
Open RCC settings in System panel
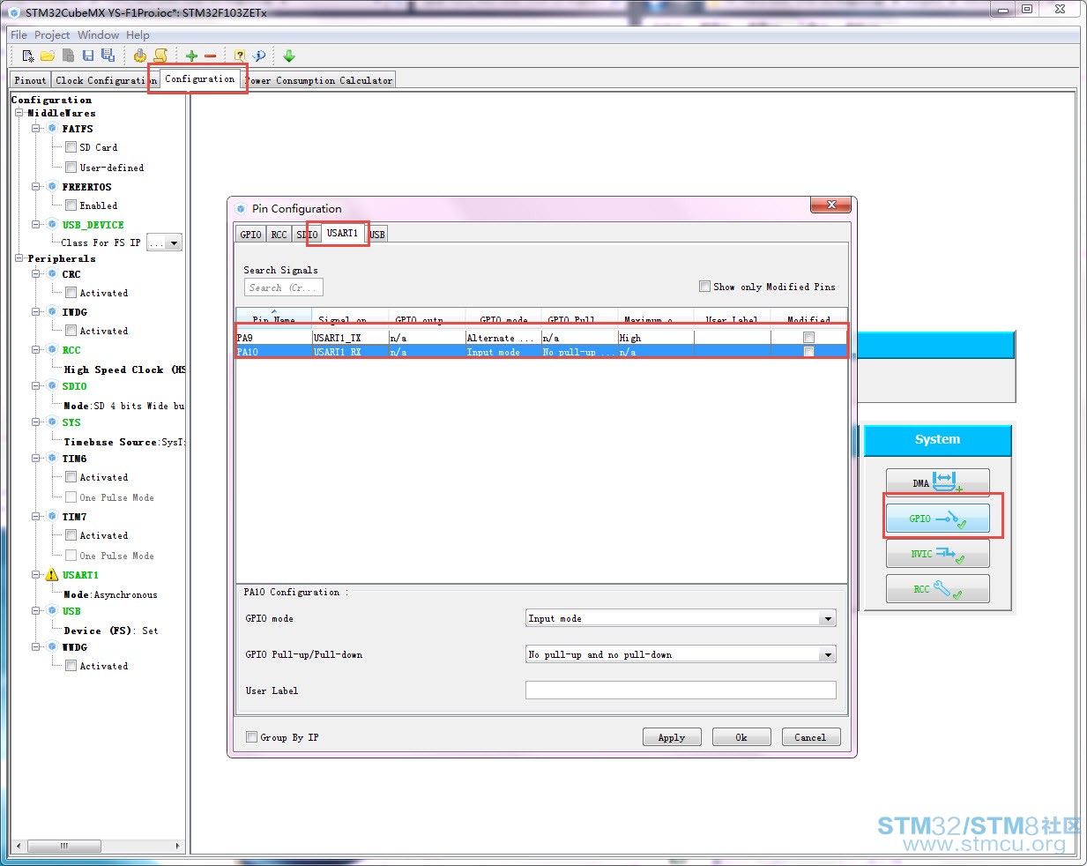pyautogui.click(x=937, y=589)
